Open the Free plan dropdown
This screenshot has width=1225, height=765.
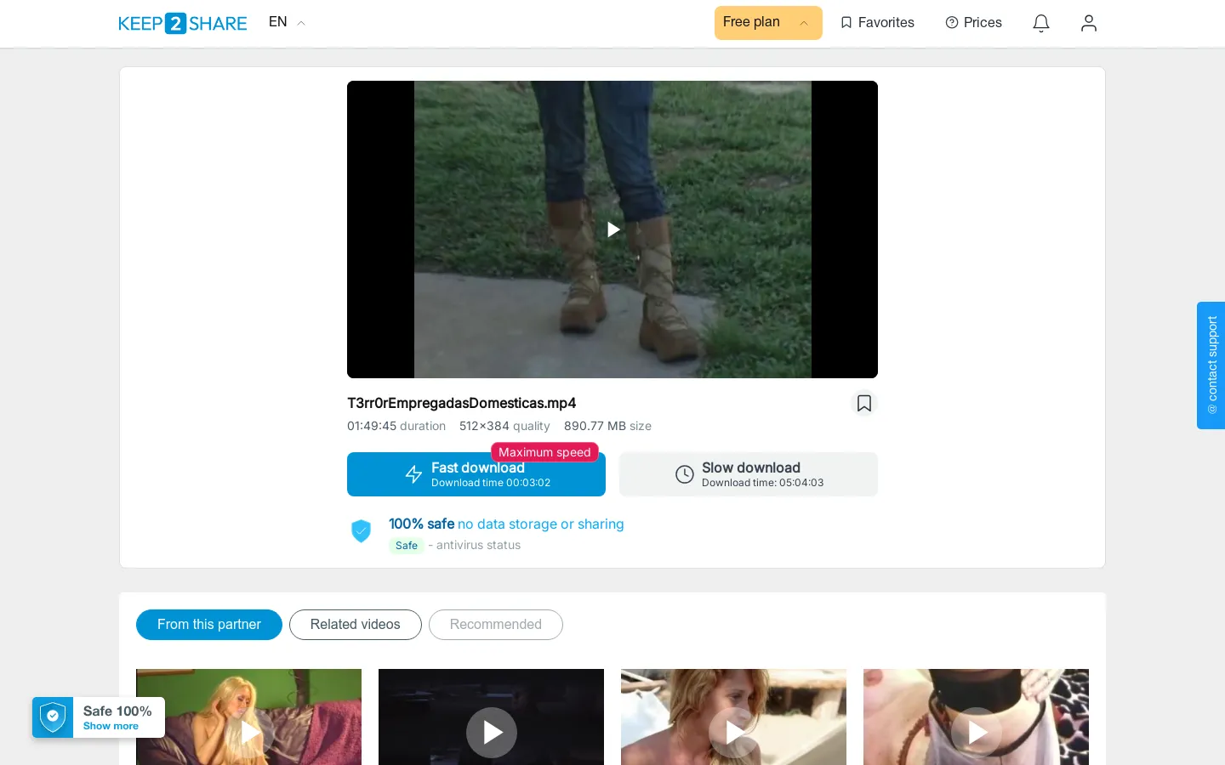768,23
